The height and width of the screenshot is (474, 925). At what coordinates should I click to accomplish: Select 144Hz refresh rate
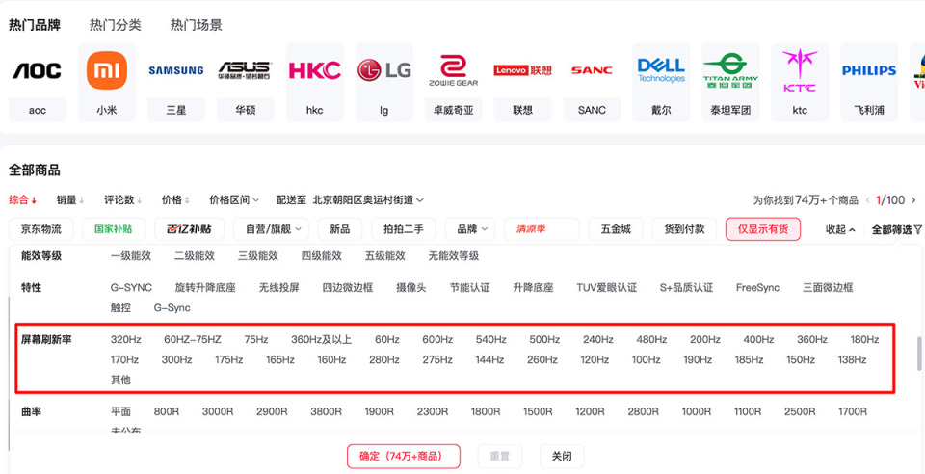[489, 359]
